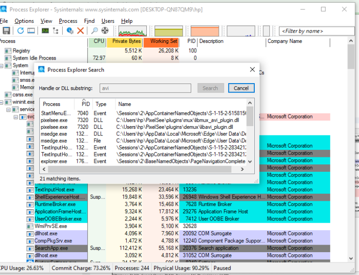The height and width of the screenshot is (275, 359).
Task: Click the search results vertical scrollbar down arrow
Action: coord(250,161)
